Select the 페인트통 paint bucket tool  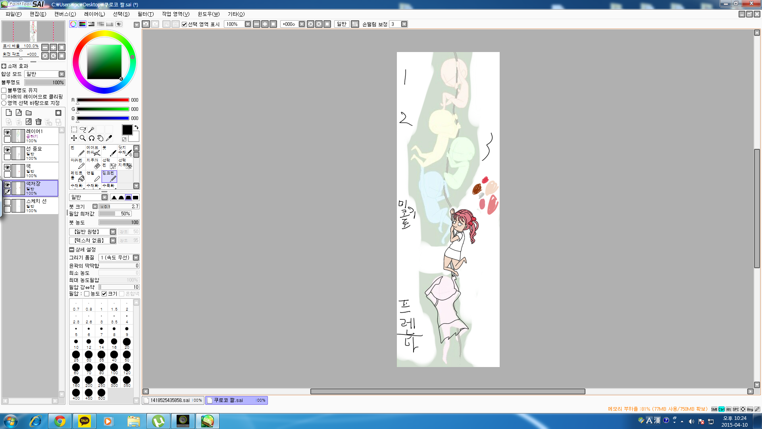pos(77,176)
